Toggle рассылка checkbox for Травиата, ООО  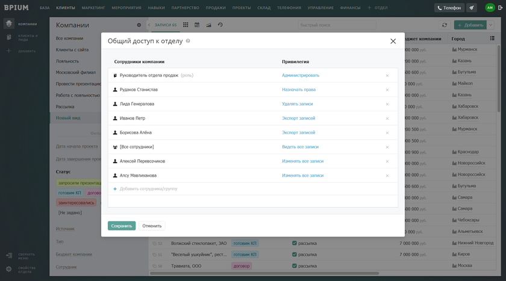point(295,266)
